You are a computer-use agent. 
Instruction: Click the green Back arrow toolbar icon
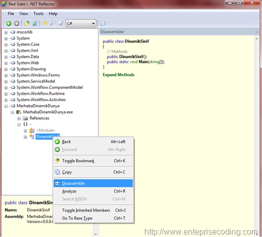(x=9, y=23)
